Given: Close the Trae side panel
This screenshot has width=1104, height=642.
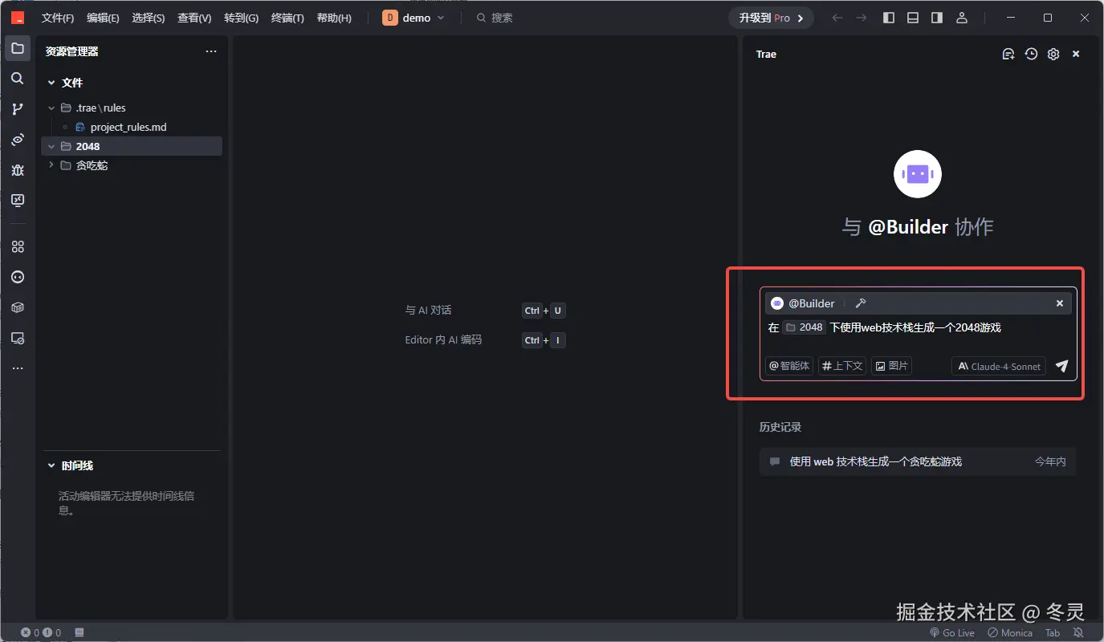Looking at the screenshot, I should coord(1076,54).
